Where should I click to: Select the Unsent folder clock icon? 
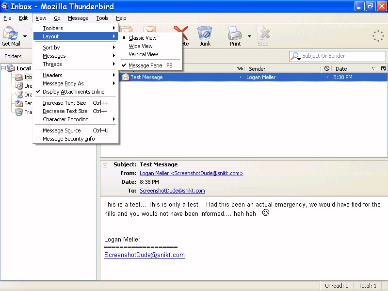coord(19,86)
